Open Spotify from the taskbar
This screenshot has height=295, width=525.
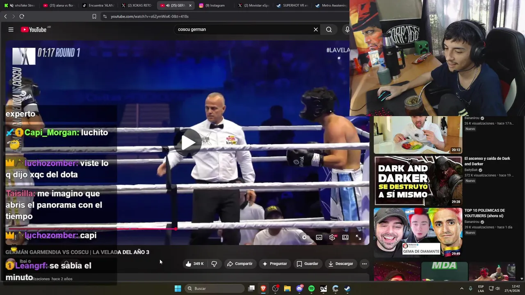311,288
